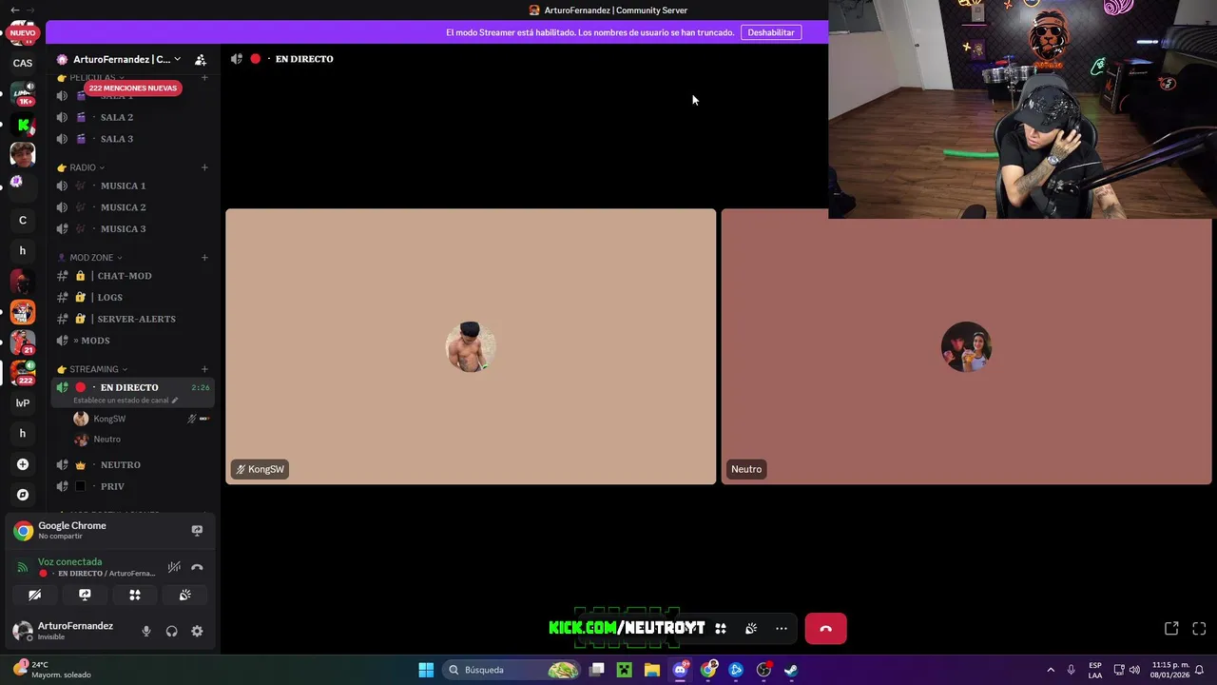Viewport: 1217px width, 685px height.
Task: Open CAS server in server list
Action: (23, 63)
